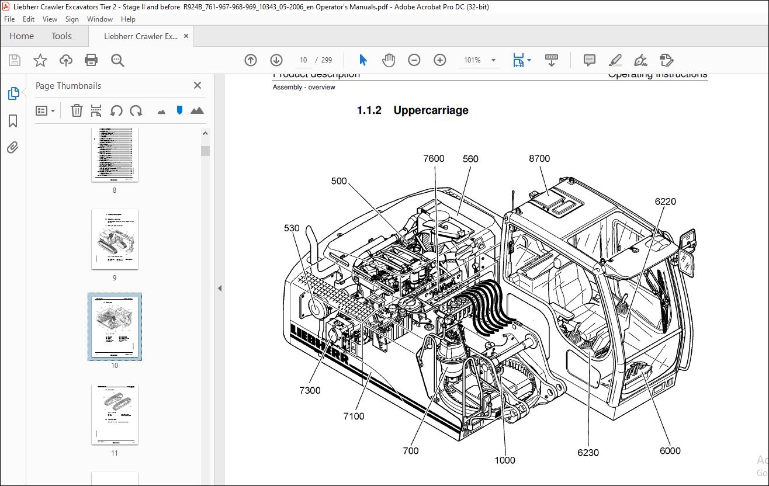Screen dimensions: 769x486
Task: Print the document using the printer icon
Action: 91,60
